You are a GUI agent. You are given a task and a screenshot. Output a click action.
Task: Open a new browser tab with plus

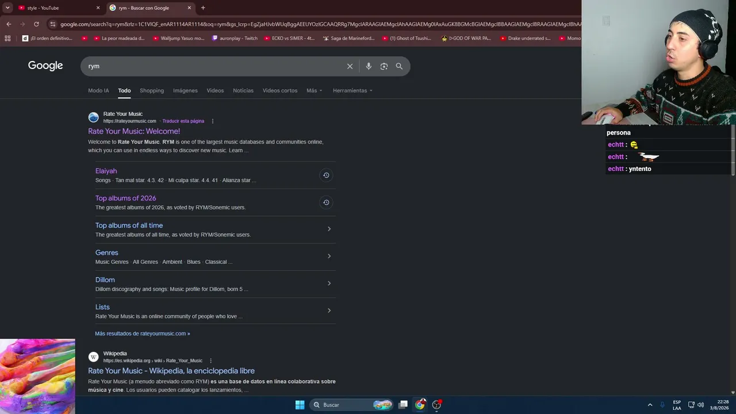[203, 8]
